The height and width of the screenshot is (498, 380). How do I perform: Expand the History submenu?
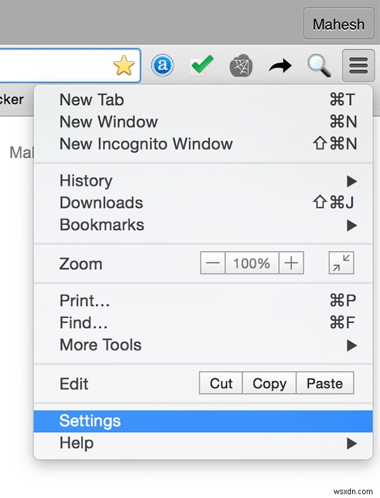tap(203, 181)
